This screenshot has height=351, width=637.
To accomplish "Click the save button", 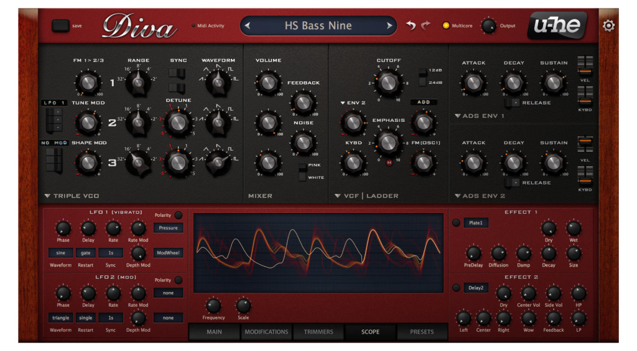I will point(61,25).
